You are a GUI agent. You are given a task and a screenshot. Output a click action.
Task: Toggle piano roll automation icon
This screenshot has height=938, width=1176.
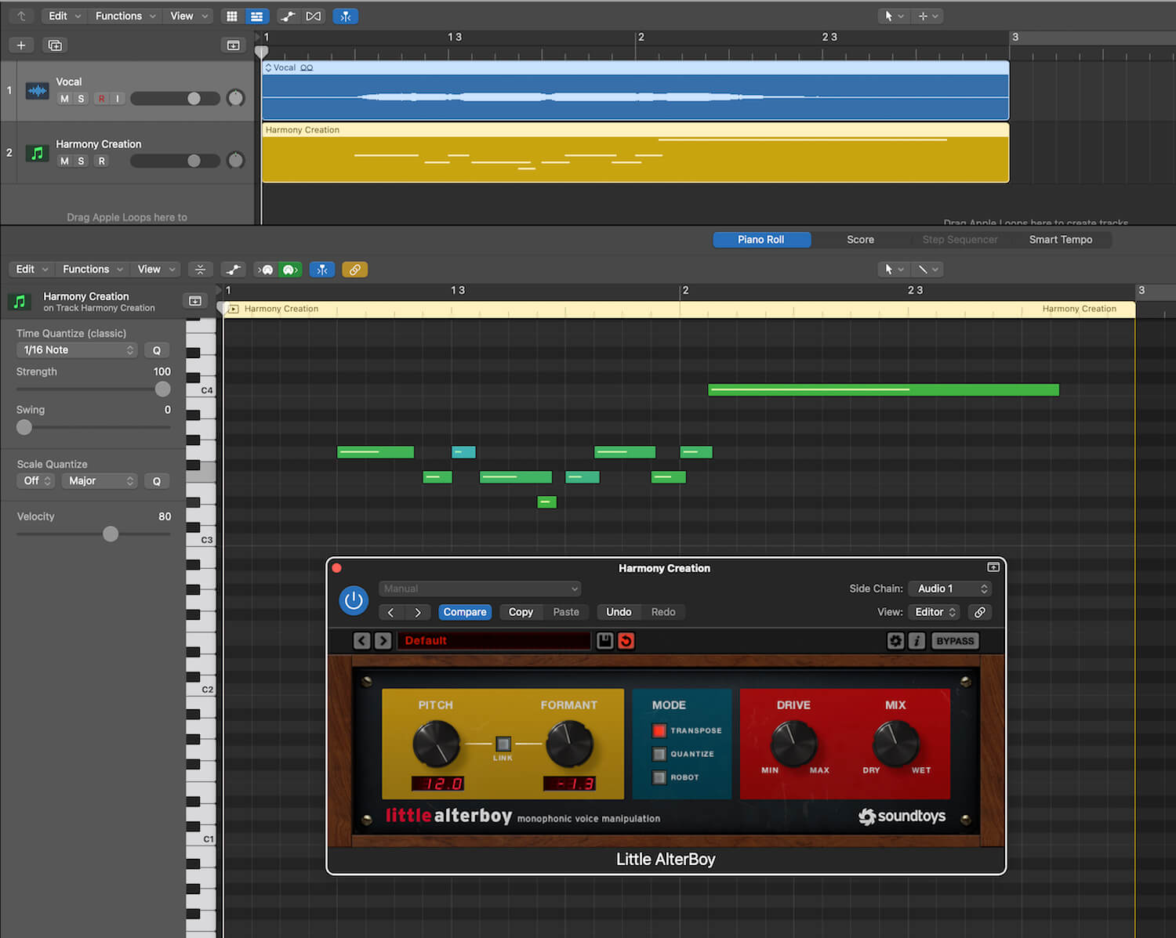(234, 270)
